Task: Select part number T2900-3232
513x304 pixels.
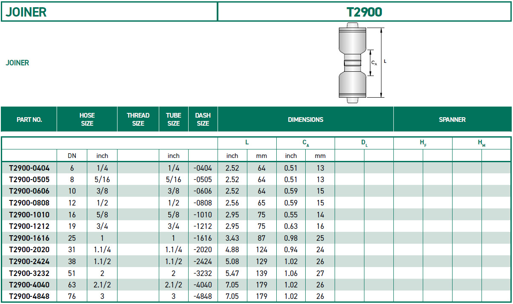Action: 29,273
